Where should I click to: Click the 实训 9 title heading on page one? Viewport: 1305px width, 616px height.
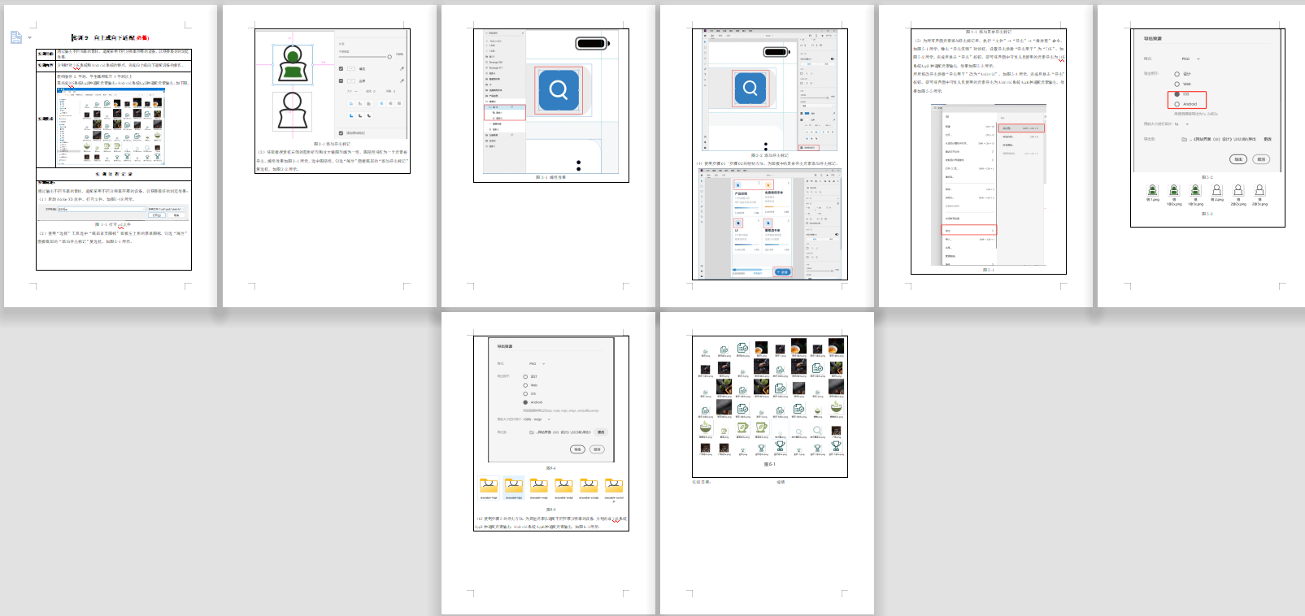tap(111, 37)
